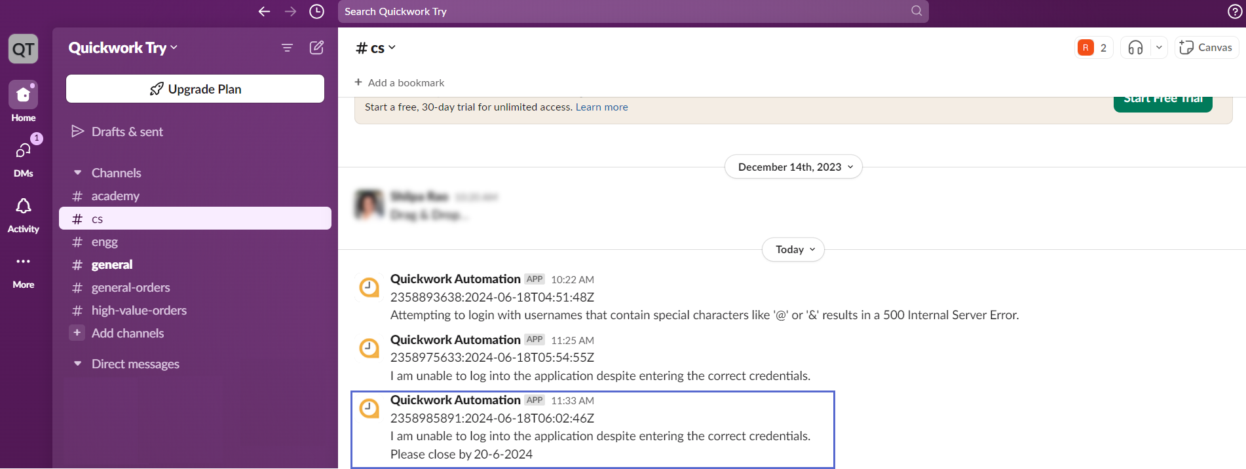The width and height of the screenshot is (1246, 469).
Task: Click text "2358985891:2024-06-18T06:02:46Z"
Action: click(x=492, y=418)
